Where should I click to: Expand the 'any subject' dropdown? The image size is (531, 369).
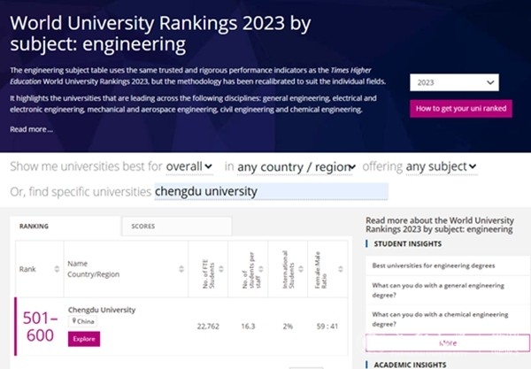tap(442, 166)
